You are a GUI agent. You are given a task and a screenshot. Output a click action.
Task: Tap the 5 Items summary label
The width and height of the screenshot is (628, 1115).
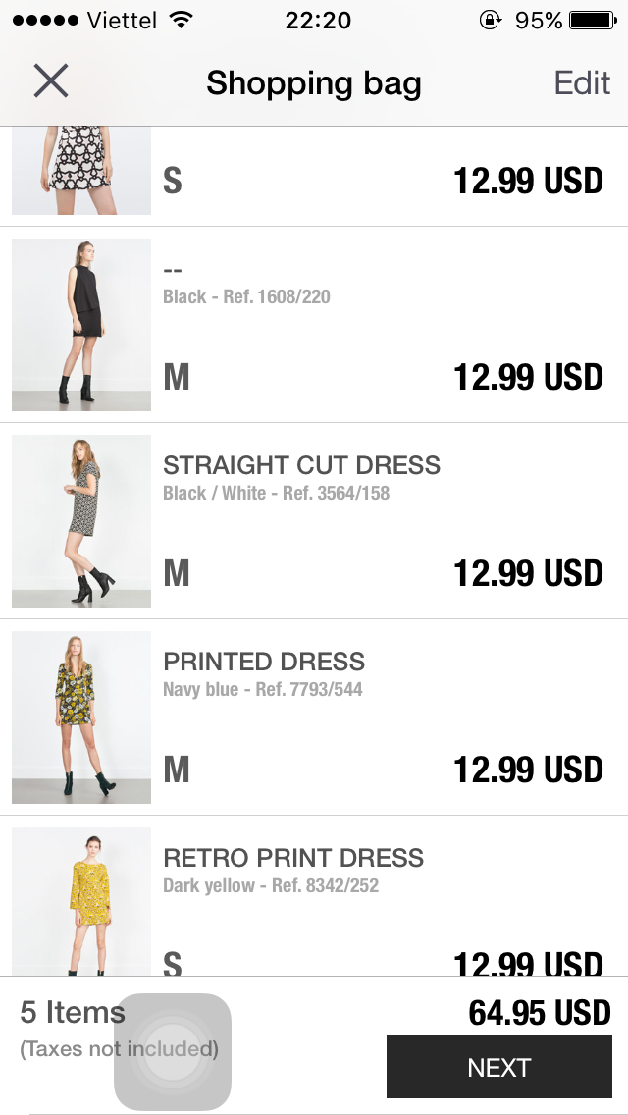(73, 1012)
